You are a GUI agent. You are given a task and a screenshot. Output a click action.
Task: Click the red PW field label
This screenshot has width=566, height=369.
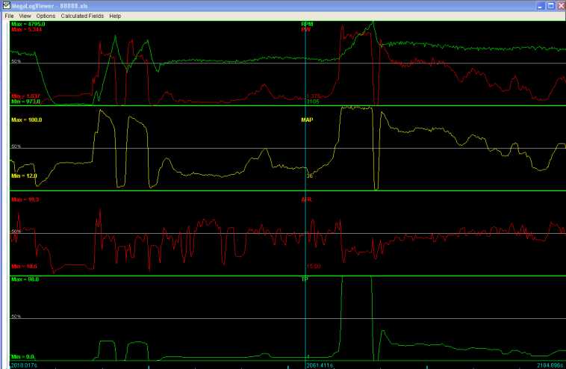[x=305, y=30]
